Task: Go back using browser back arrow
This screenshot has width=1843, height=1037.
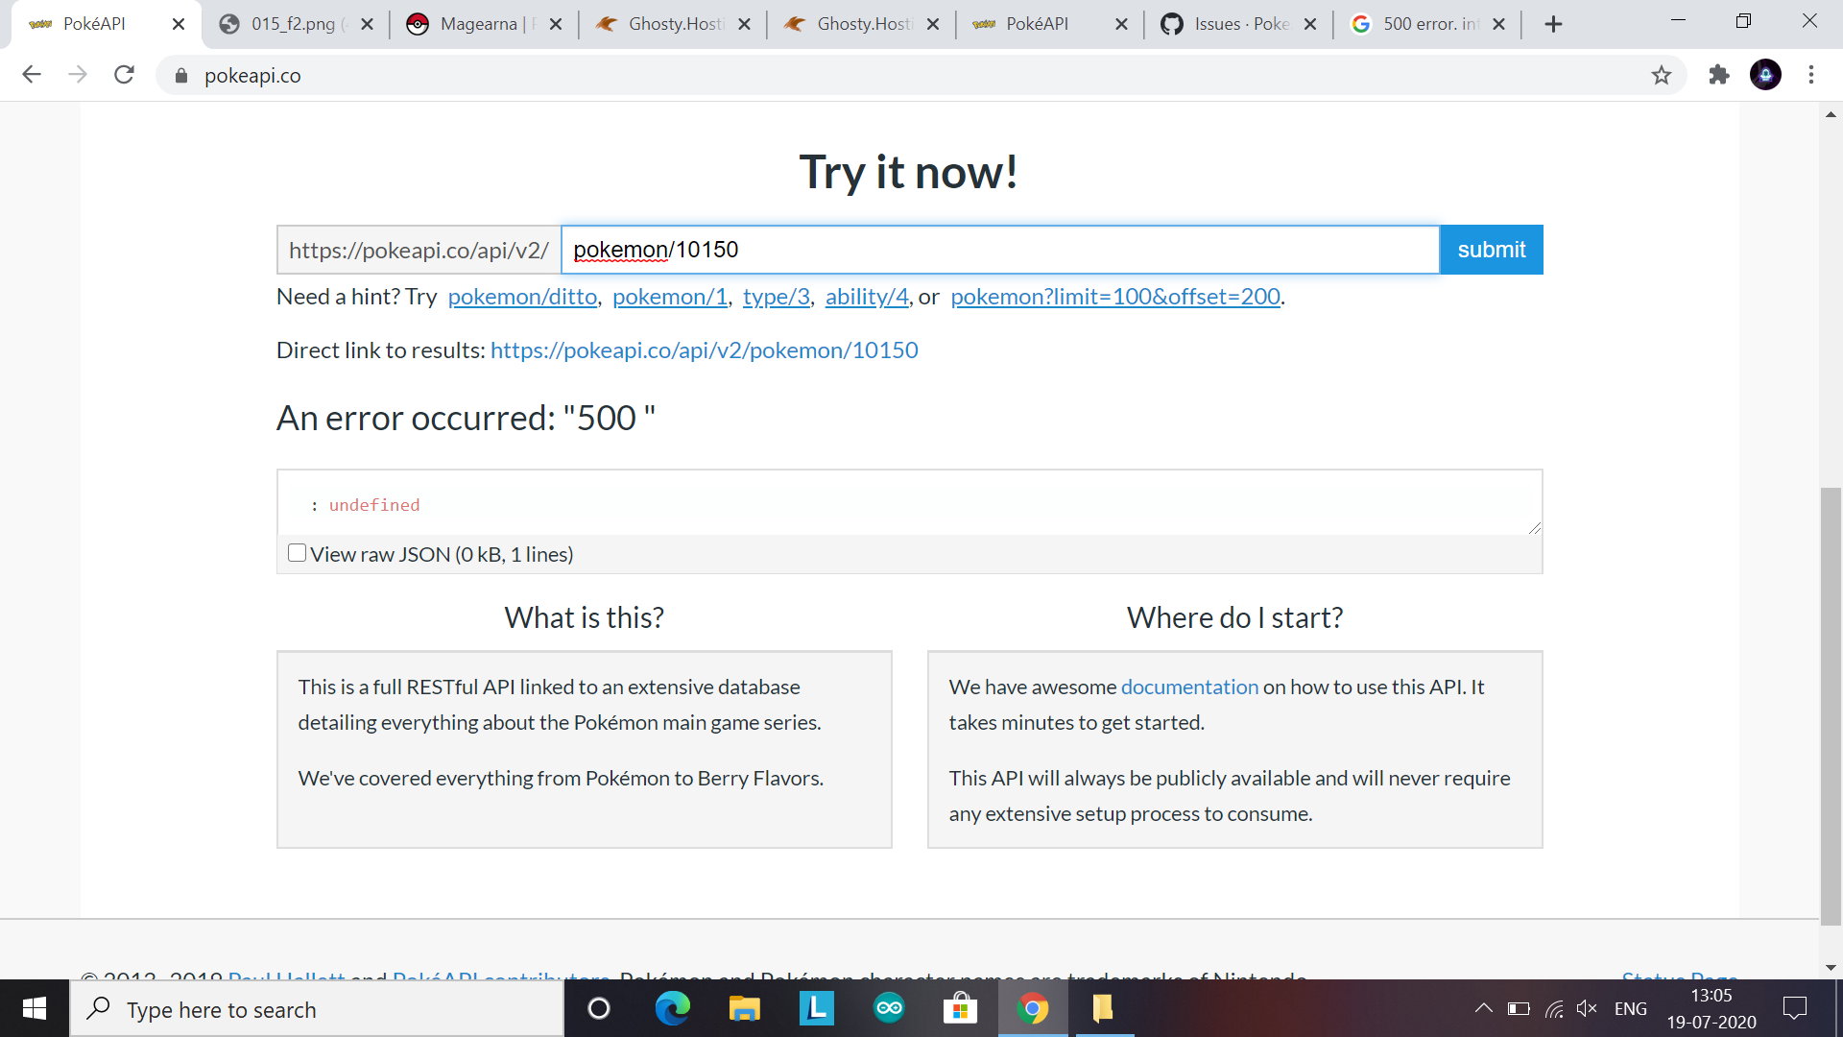Action: tap(32, 75)
